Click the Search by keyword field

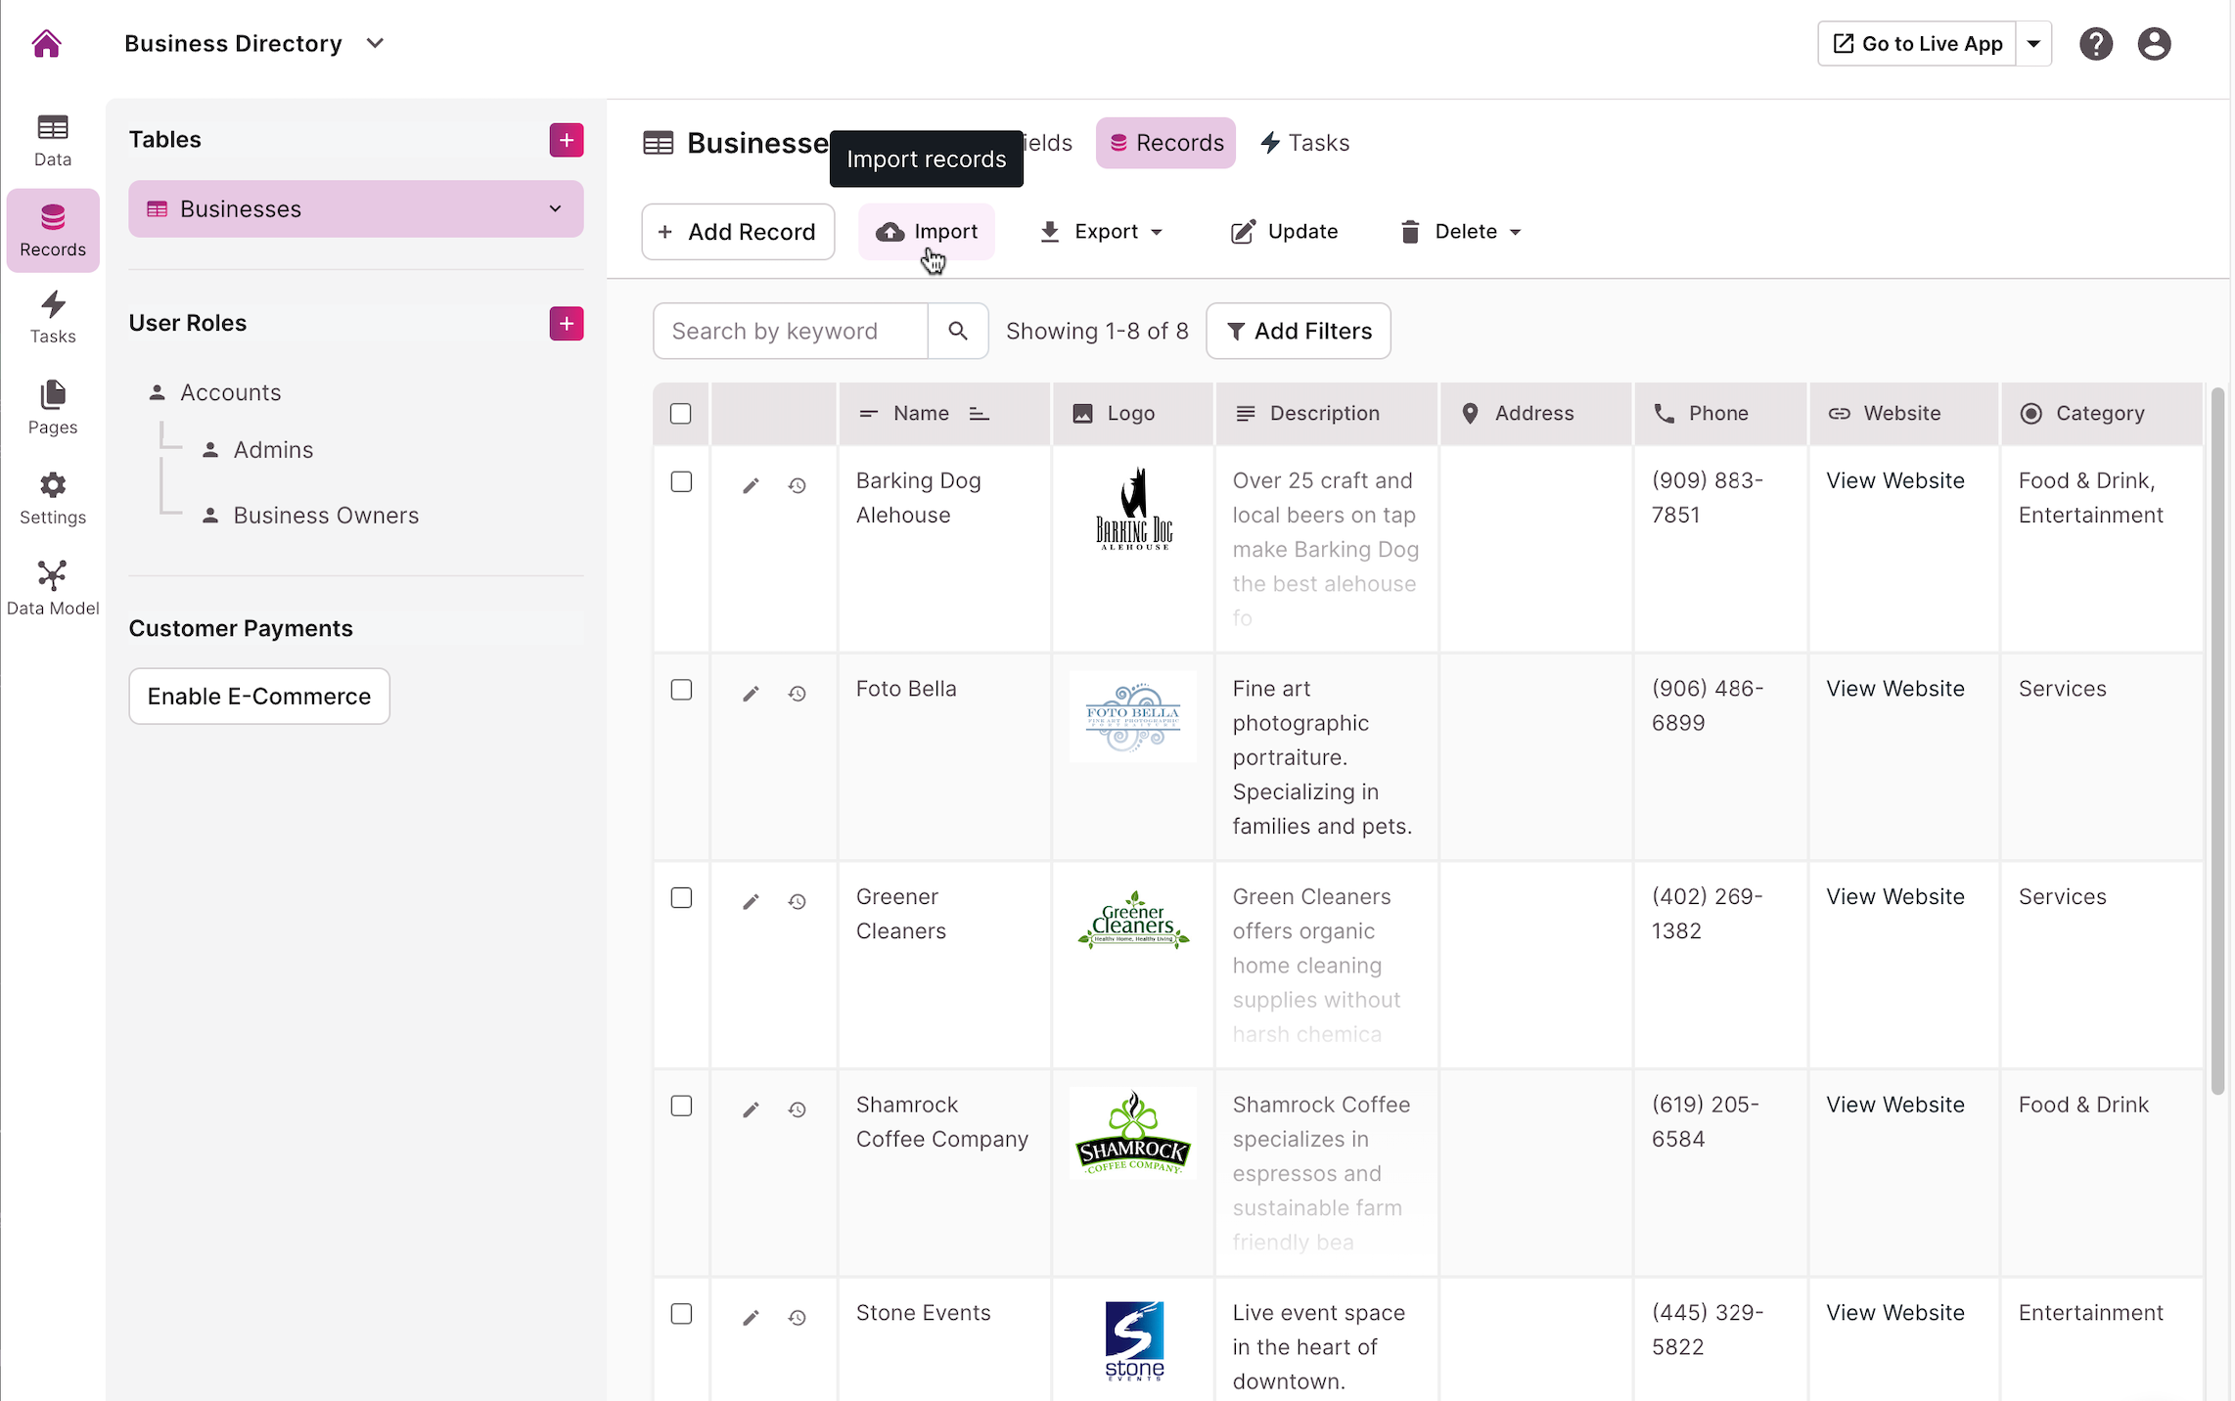point(791,331)
